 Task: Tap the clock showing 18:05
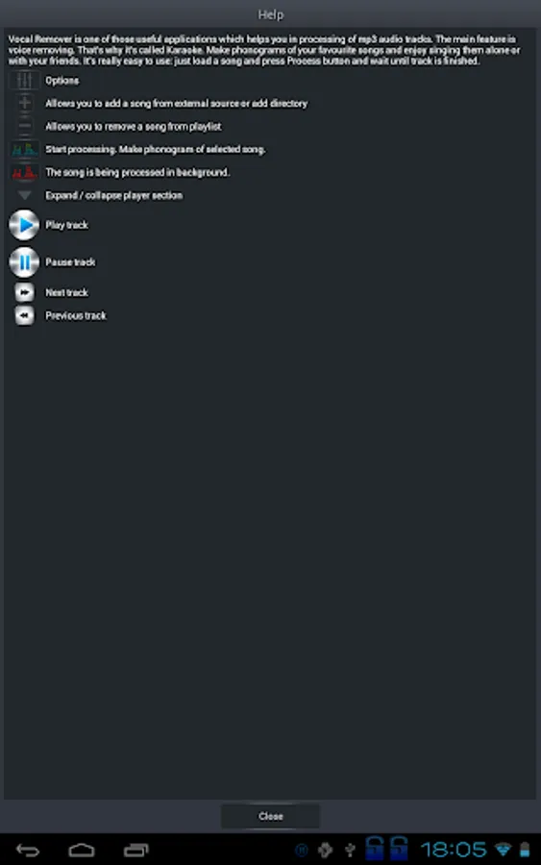click(x=454, y=850)
